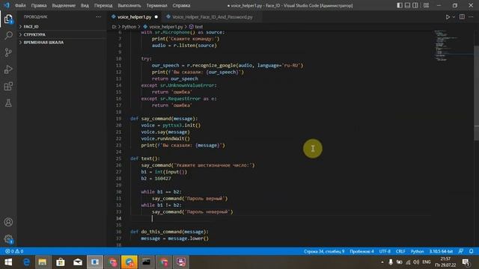Open the Extensions view
This screenshot has height=269, width=479.
tap(8, 87)
